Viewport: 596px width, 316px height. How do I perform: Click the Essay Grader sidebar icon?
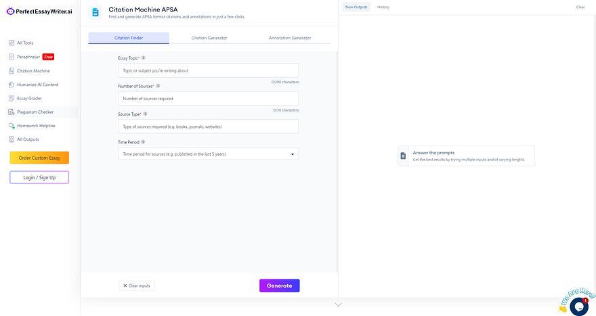click(12, 98)
